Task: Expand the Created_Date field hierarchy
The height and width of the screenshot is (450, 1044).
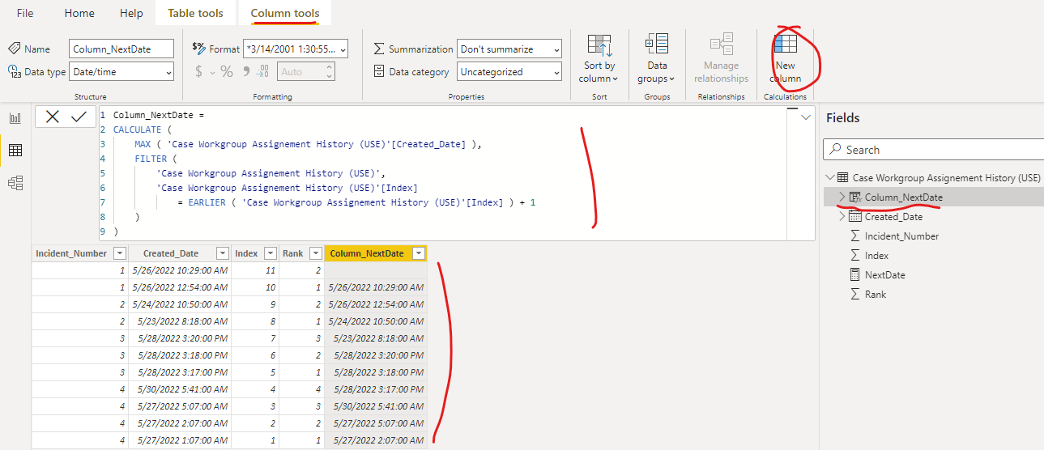Action: click(x=842, y=216)
